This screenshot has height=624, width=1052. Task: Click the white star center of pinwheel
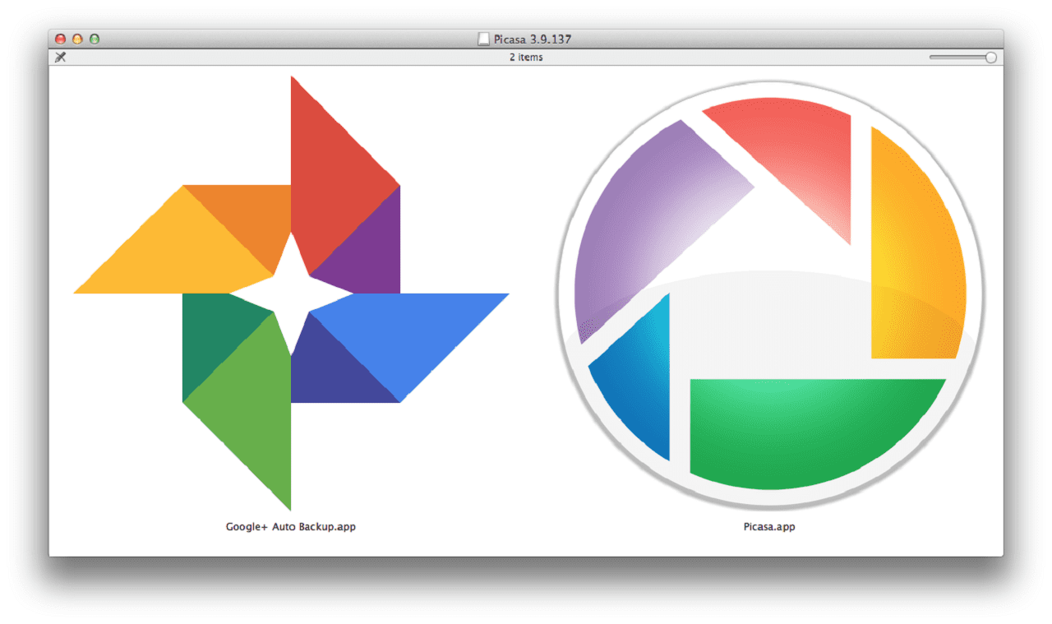point(291,294)
